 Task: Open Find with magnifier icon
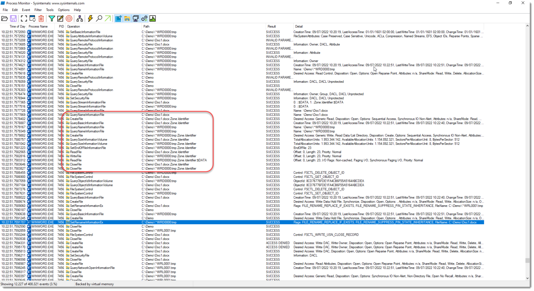point(99,19)
